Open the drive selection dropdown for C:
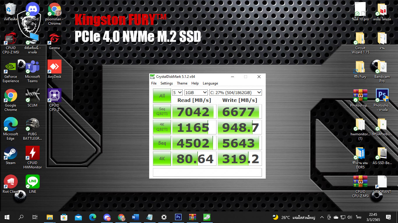398x223 pixels. pyautogui.click(x=235, y=93)
